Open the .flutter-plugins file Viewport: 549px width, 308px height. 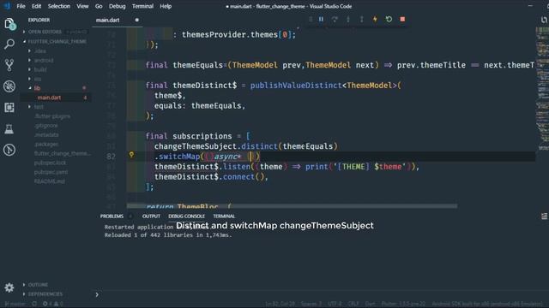[x=52, y=116]
